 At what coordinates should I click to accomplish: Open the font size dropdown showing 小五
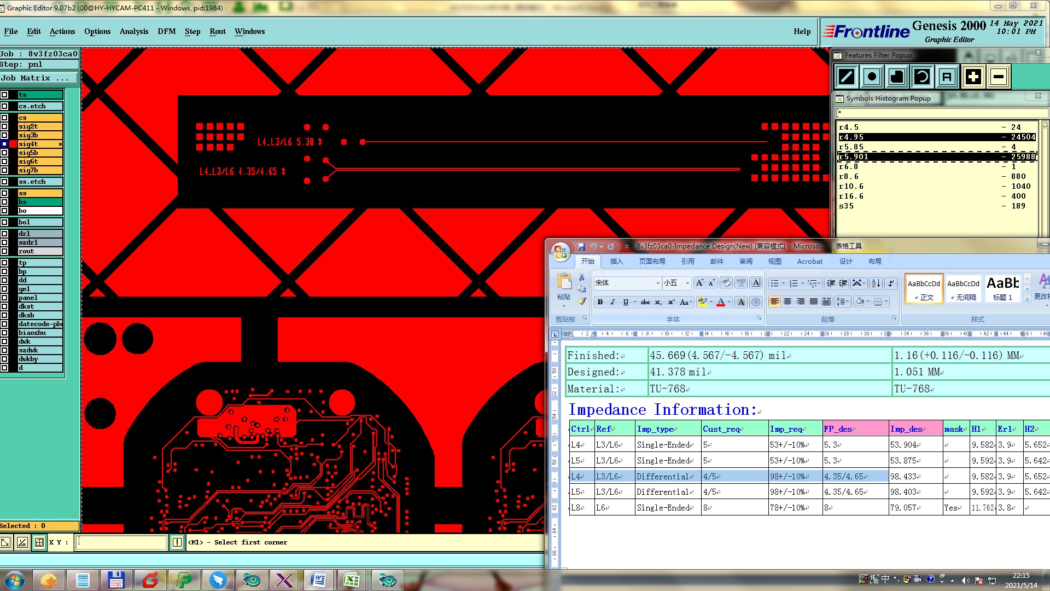click(687, 283)
